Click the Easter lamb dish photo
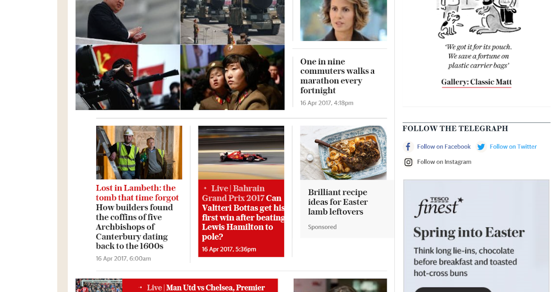This screenshot has height=292, width=556. pyautogui.click(x=343, y=152)
